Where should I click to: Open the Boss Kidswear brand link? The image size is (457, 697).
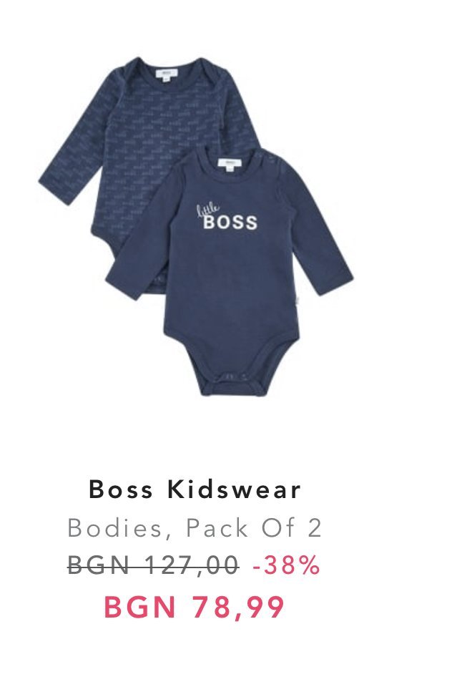195,489
